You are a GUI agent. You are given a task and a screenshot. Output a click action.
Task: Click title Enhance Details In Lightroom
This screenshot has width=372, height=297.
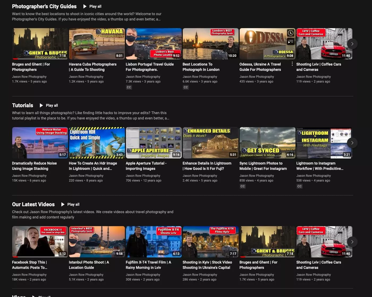pos(207,166)
